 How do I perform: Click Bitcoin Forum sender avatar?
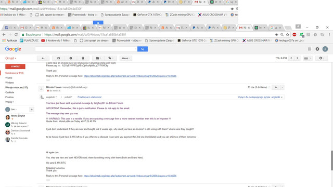[x=41, y=89]
